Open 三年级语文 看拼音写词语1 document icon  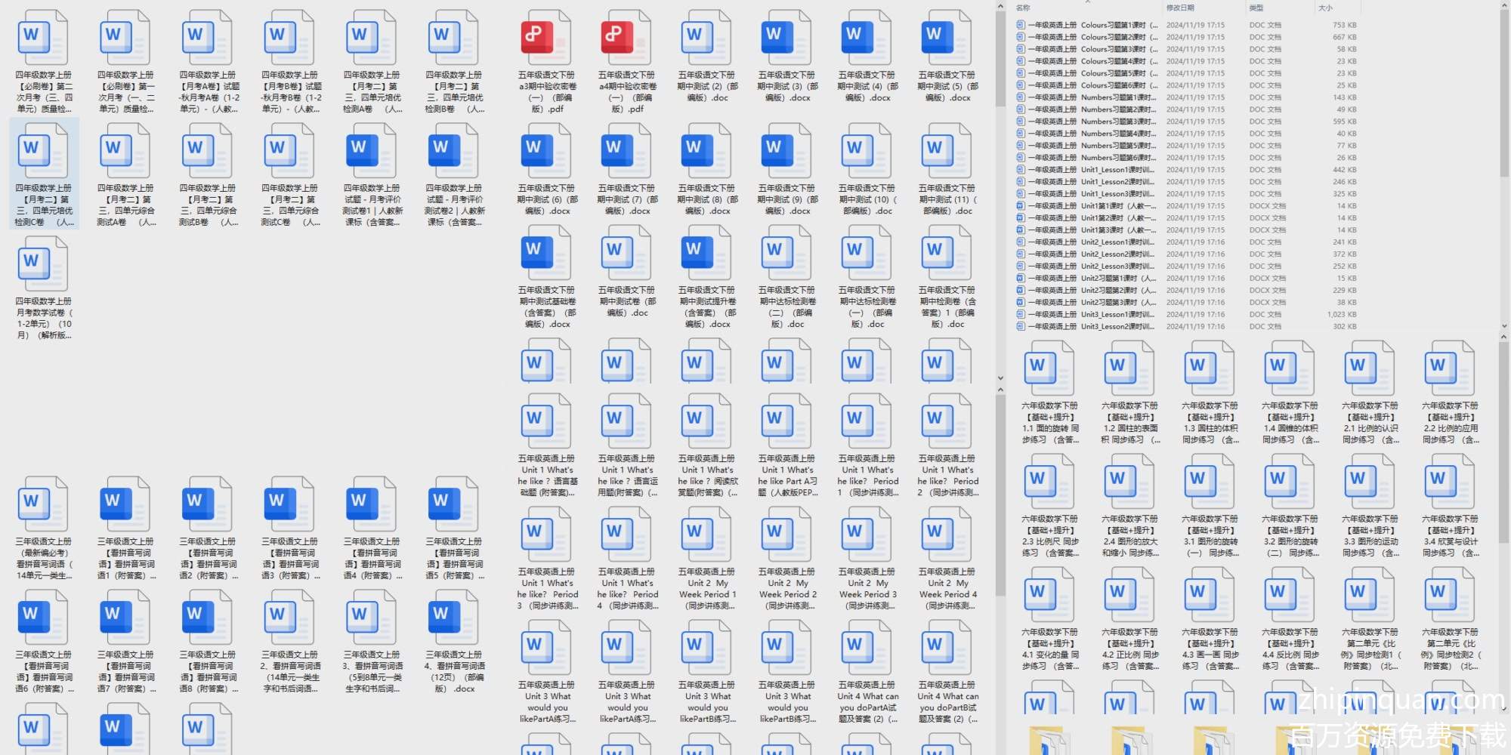click(x=125, y=504)
